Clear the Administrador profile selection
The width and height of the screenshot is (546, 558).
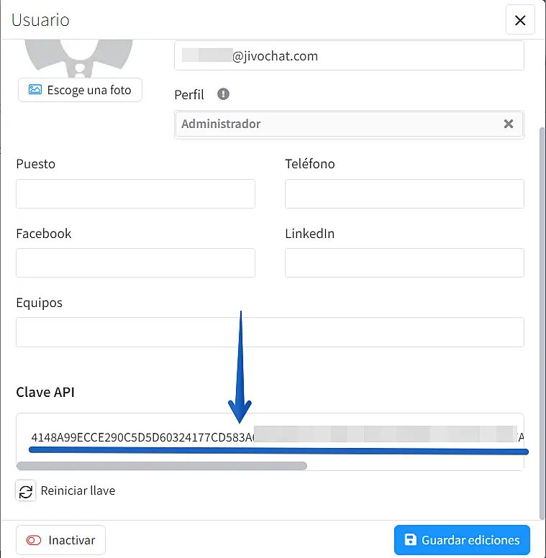[508, 124]
